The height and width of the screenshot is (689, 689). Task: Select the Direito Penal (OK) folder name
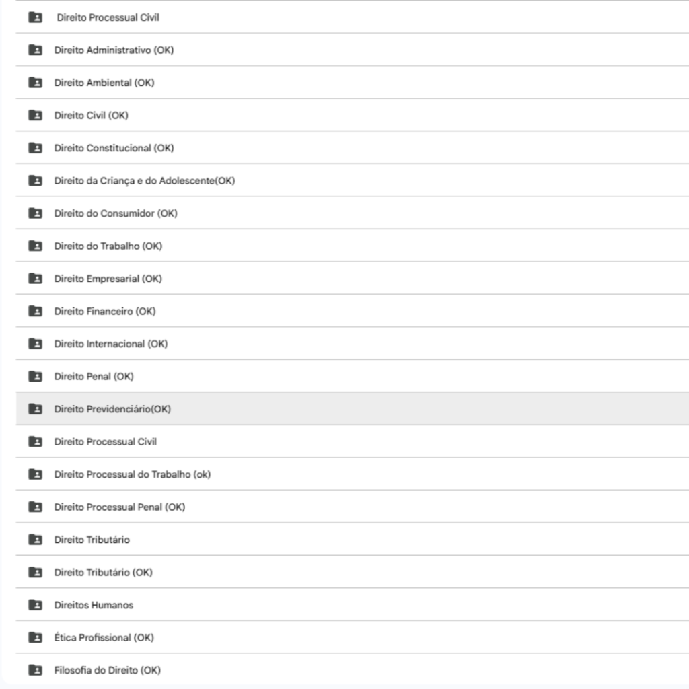click(x=94, y=377)
